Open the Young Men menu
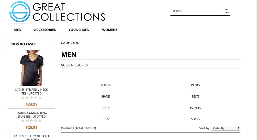The height and width of the screenshot is (140, 257). 79,30
